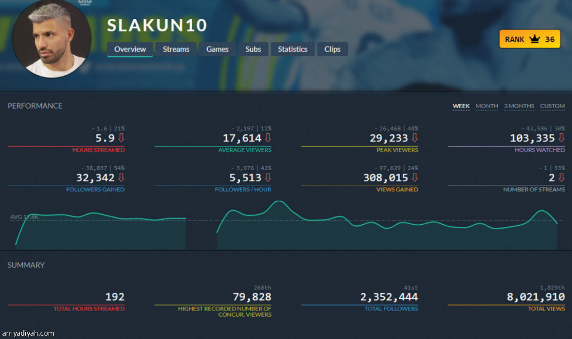The image size is (572, 339).
Task: Click the HOURS WATCHED label
Action: [540, 150]
